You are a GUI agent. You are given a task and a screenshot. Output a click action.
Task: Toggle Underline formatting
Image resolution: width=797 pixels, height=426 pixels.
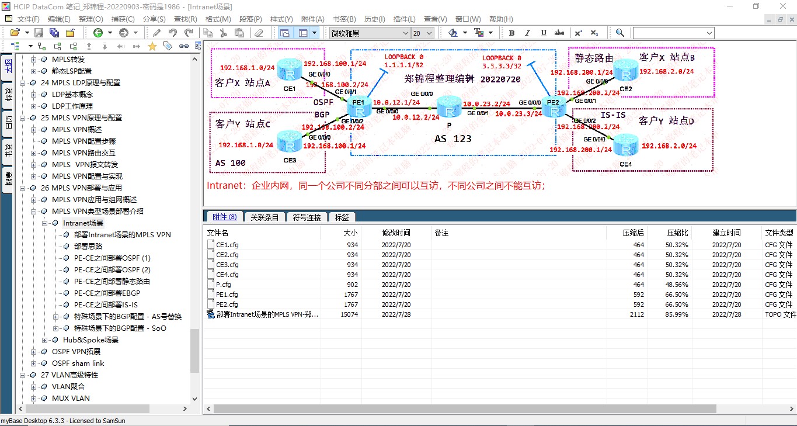tap(544, 33)
